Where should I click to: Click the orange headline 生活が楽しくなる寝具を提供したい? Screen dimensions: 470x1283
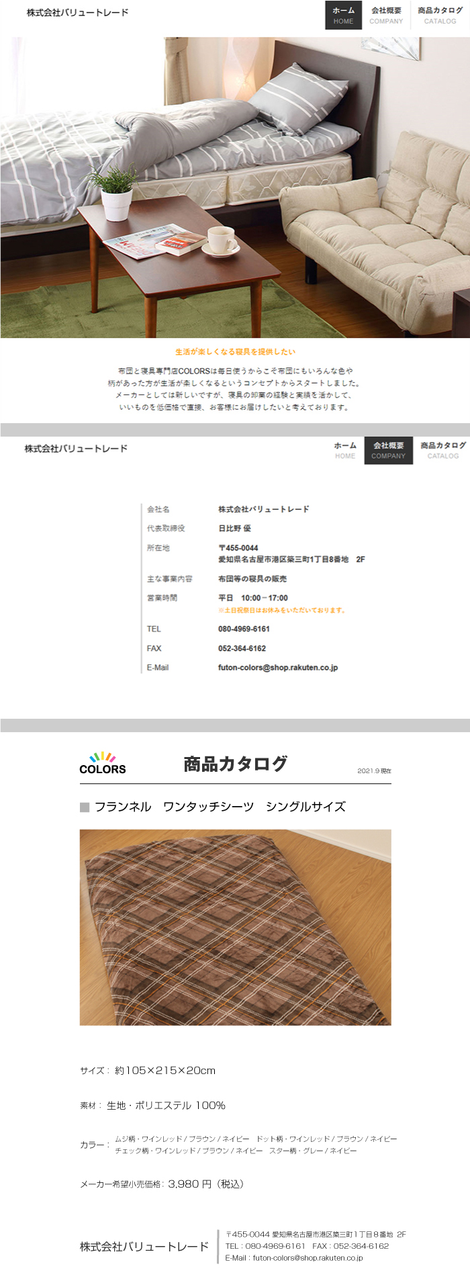pos(235,351)
